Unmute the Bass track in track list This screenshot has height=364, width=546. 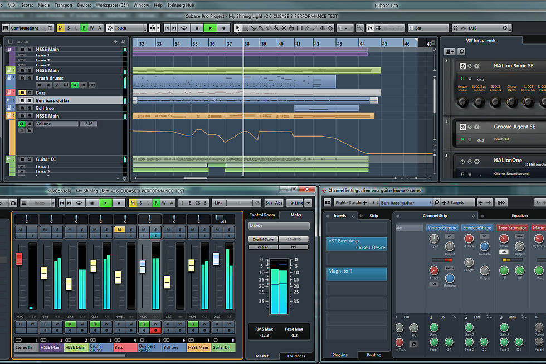[22, 93]
